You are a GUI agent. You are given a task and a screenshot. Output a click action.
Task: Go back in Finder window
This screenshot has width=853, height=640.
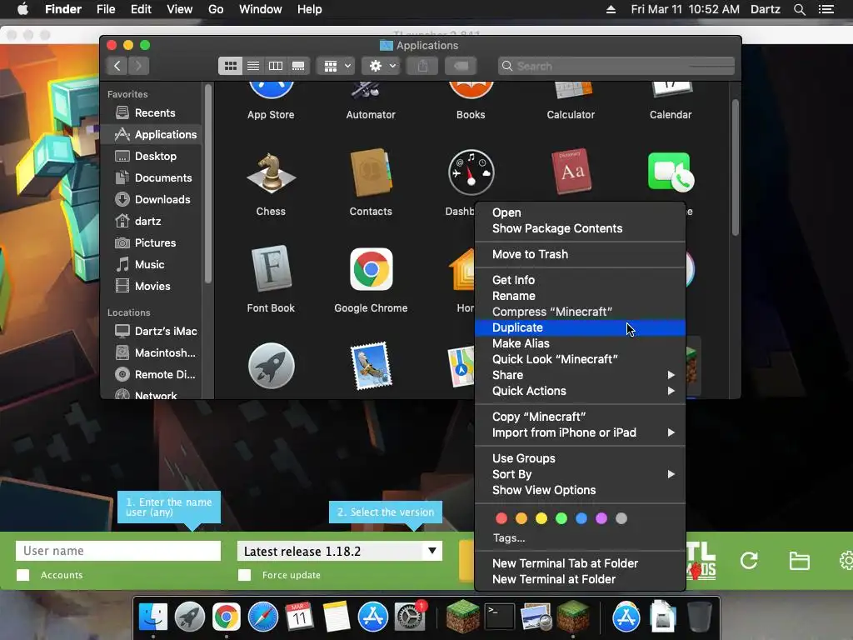tap(117, 66)
